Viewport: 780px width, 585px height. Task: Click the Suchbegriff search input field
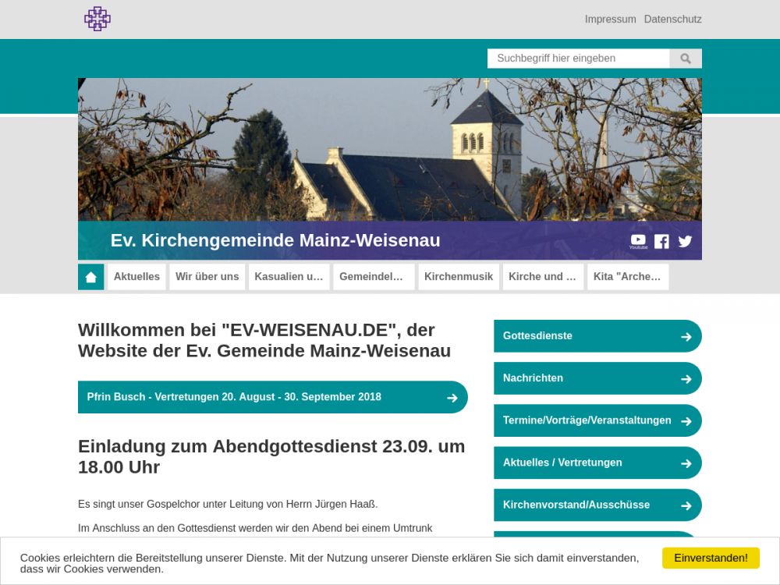pyautogui.click(x=578, y=58)
